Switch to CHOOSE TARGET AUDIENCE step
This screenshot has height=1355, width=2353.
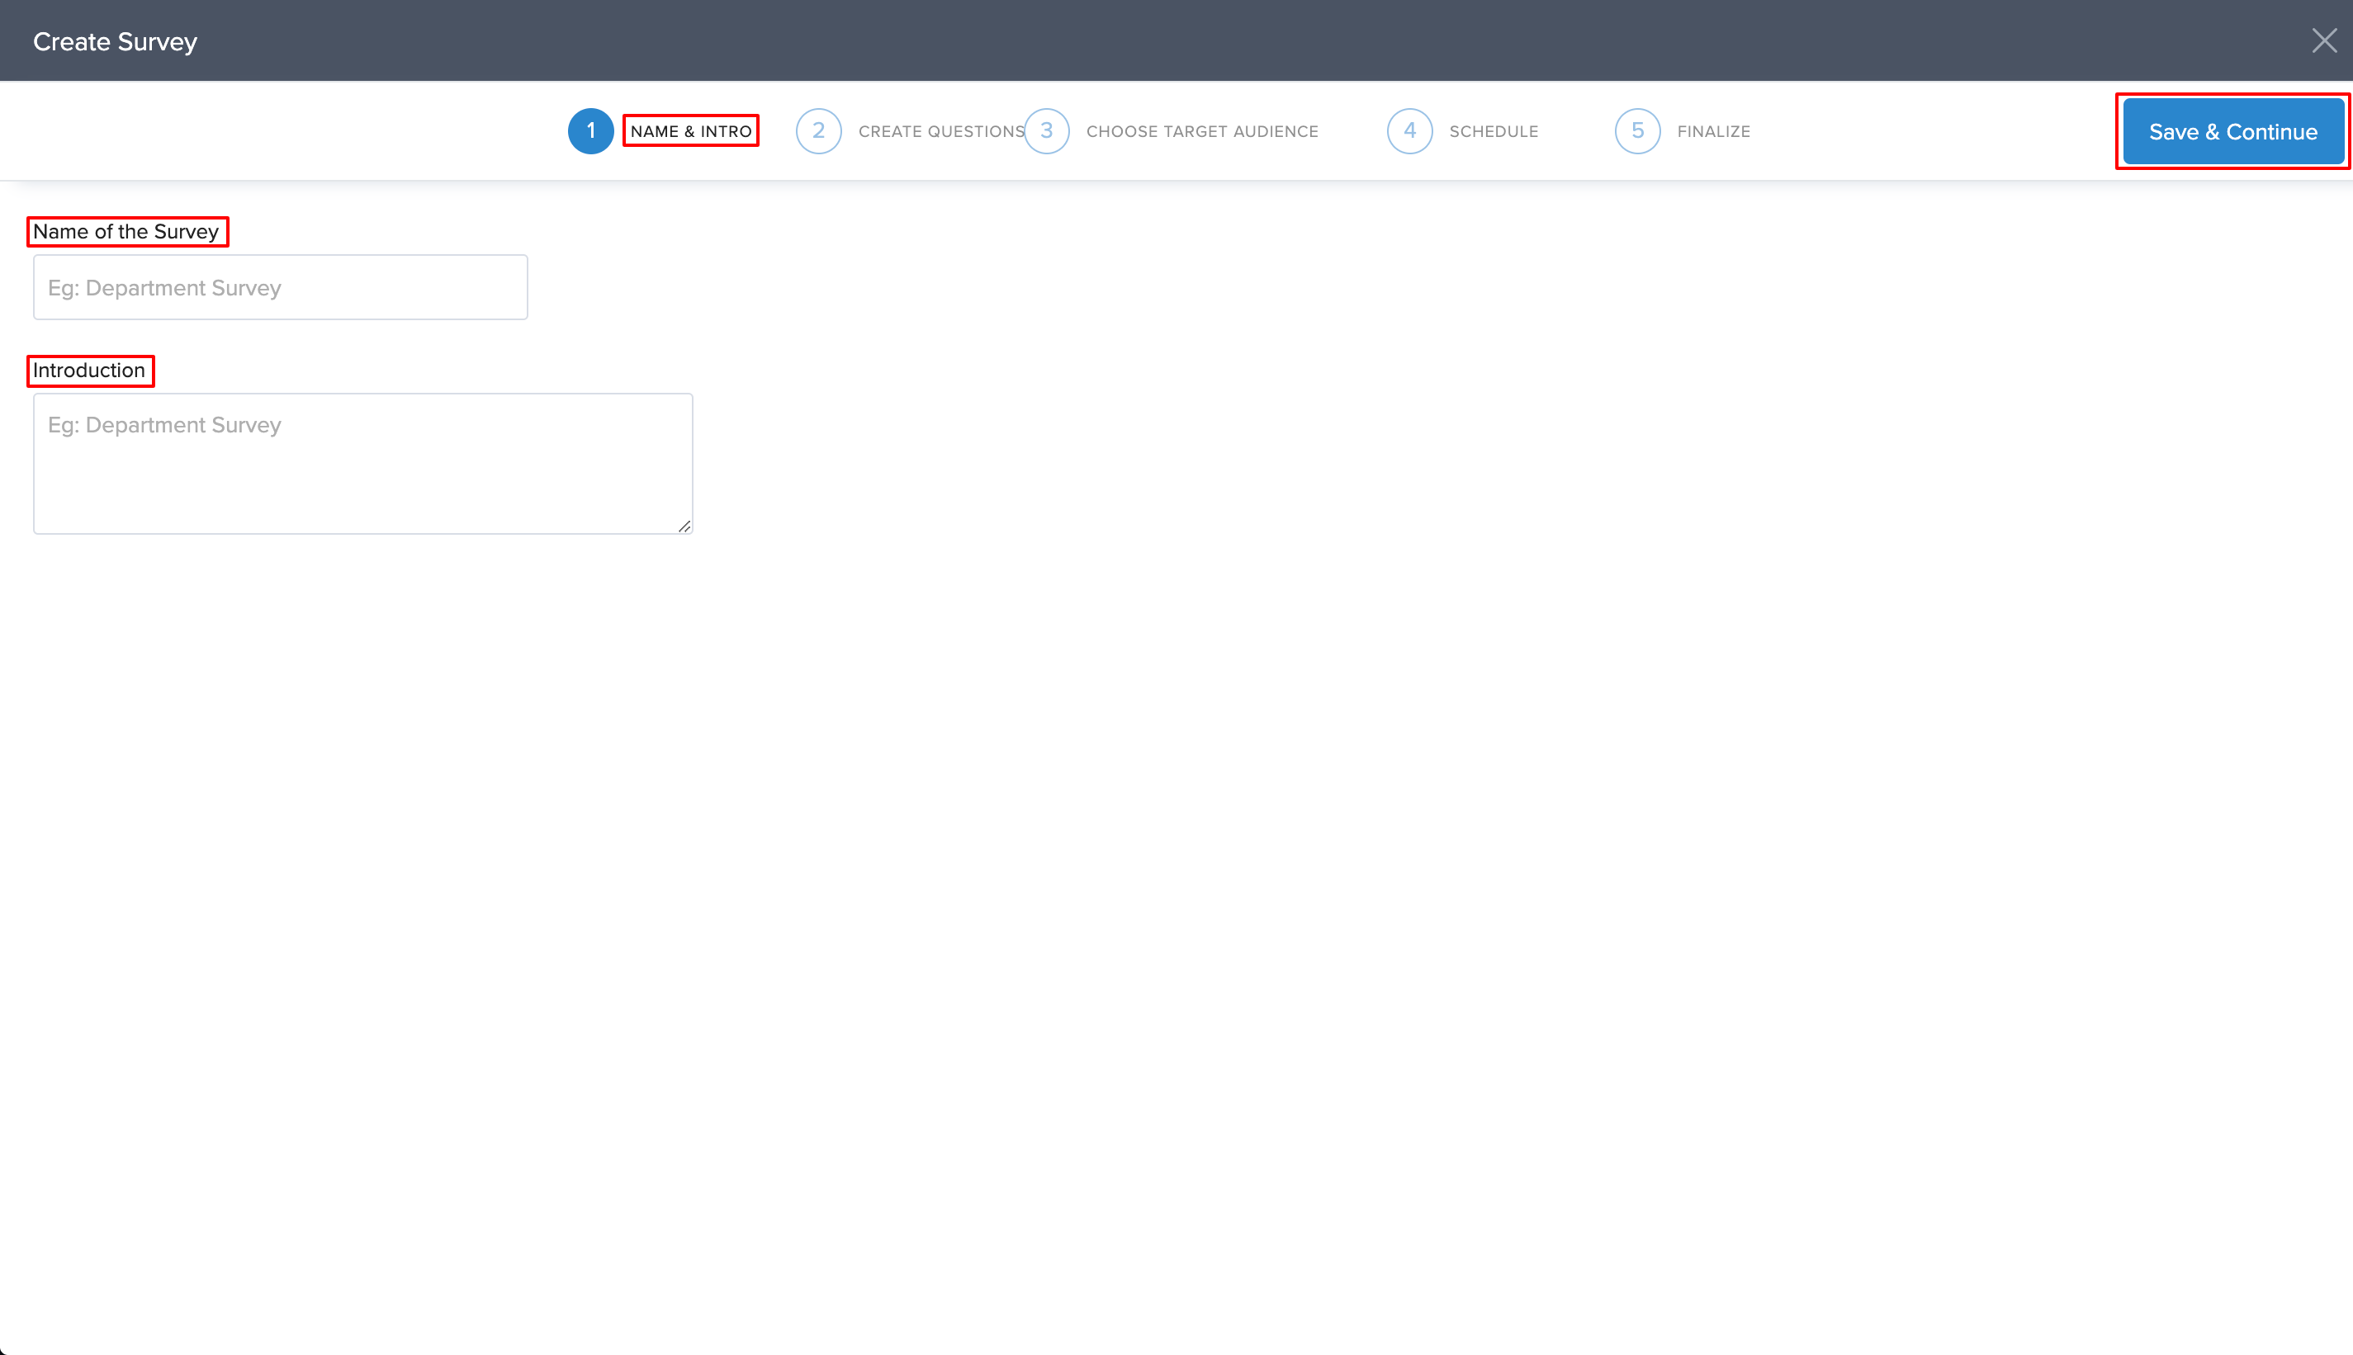click(1201, 131)
